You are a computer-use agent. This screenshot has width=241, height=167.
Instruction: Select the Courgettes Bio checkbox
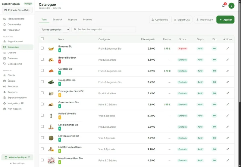coord(42,82)
